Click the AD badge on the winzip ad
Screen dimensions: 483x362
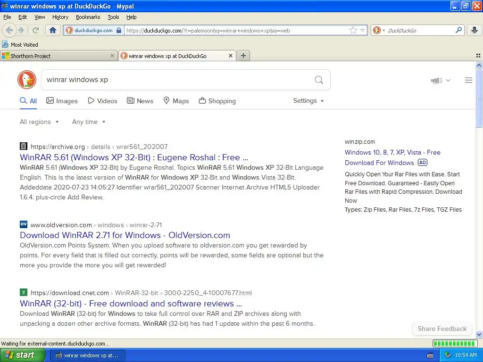[x=422, y=163]
